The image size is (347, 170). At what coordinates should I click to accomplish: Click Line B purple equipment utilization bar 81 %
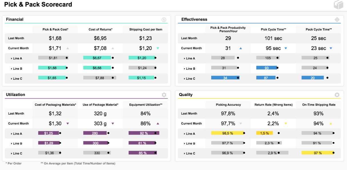point(143,143)
